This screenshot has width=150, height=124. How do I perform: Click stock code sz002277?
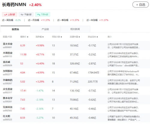tap(7, 75)
